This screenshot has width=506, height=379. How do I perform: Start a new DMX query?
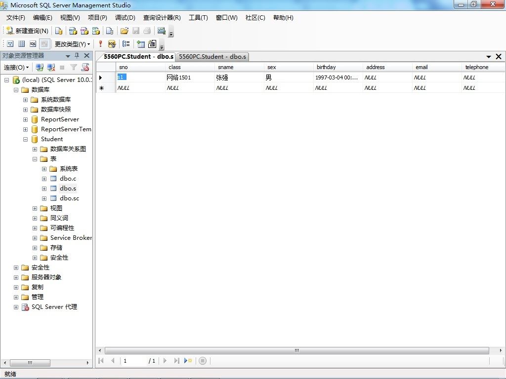pos(84,31)
